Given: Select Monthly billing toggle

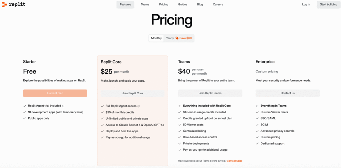Looking at the screenshot, I should pos(157,38).
